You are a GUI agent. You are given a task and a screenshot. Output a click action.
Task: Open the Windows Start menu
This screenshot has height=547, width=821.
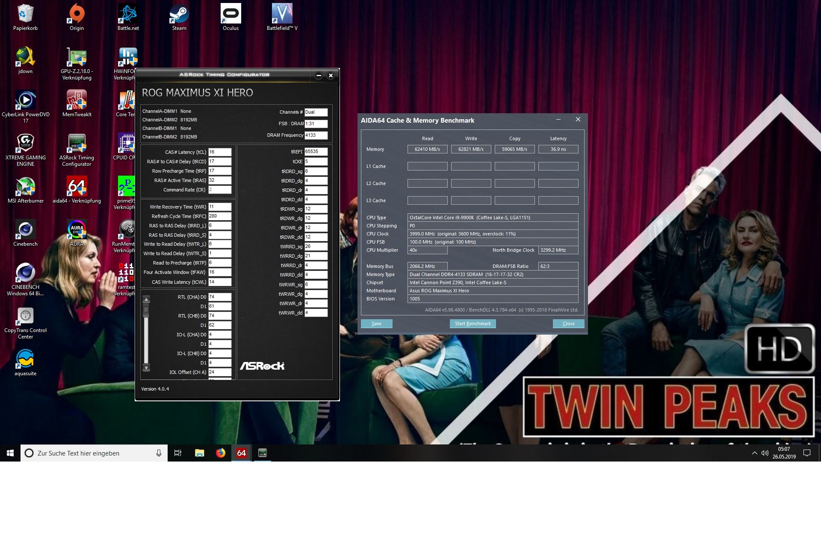pyautogui.click(x=10, y=453)
